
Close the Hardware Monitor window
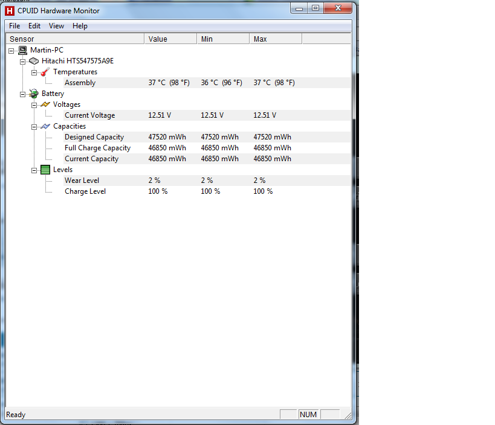click(x=338, y=8)
